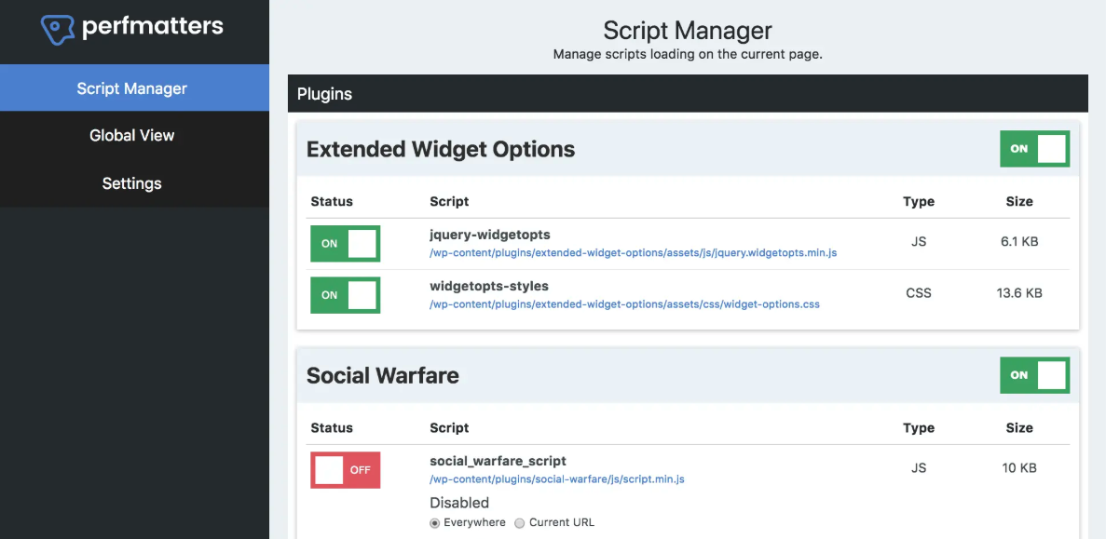This screenshot has width=1106, height=539.
Task: Toggle Extended Widget Options plugin switch
Action: (1035, 149)
